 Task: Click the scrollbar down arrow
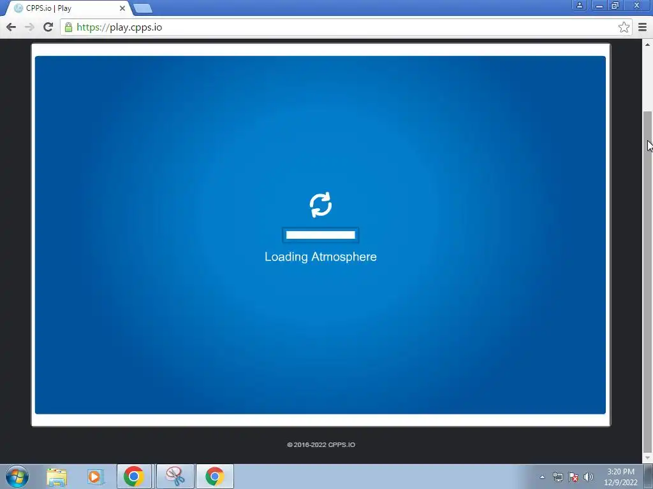tap(647, 458)
